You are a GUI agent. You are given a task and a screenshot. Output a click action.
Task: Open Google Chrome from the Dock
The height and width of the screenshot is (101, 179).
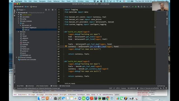click(x=108, y=98)
